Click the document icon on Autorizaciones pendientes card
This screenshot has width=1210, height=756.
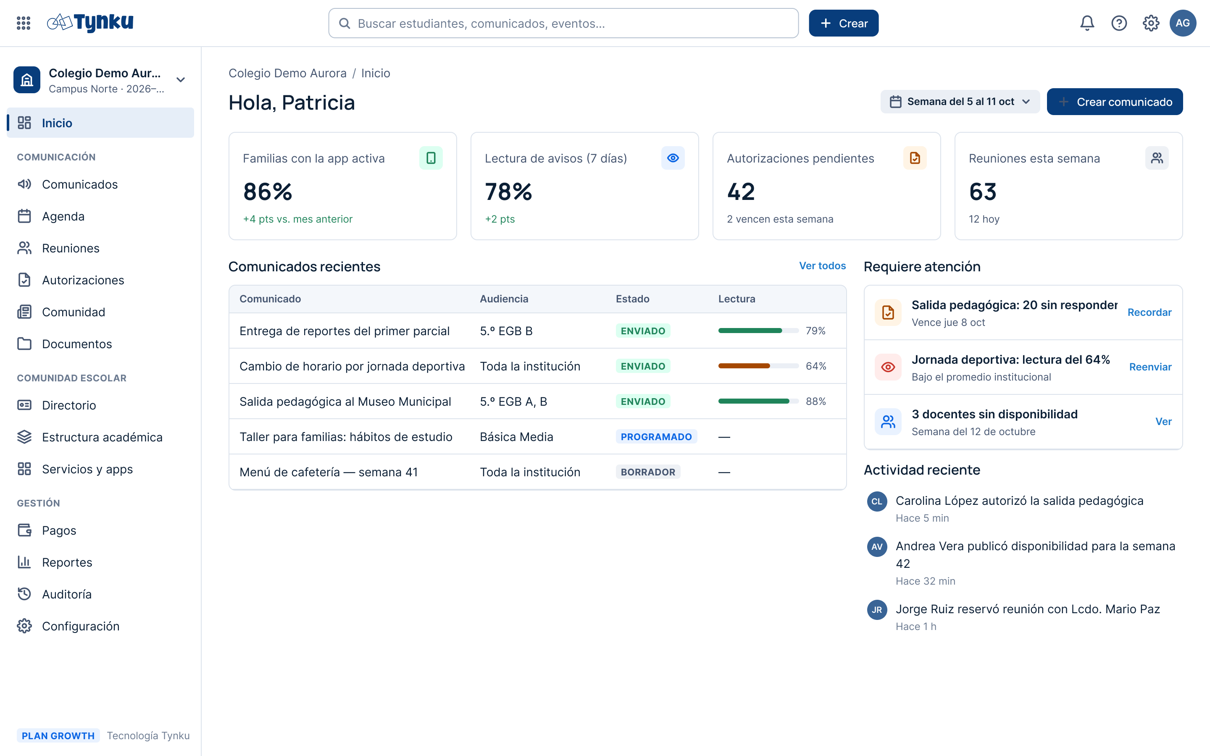tap(915, 158)
